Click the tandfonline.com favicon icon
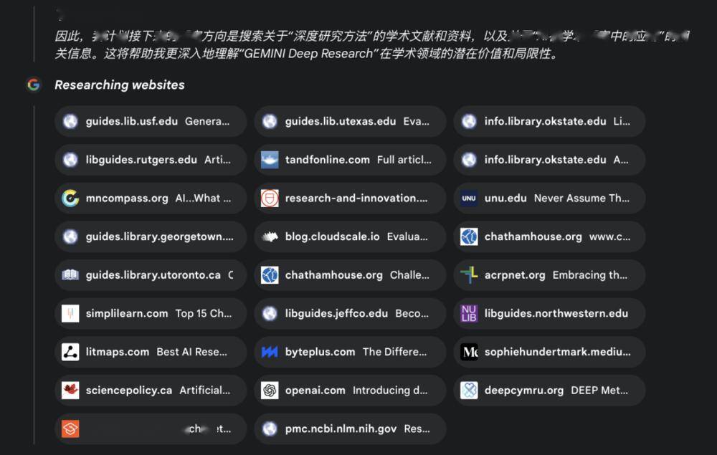Image resolution: width=717 pixels, height=455 pixels. click(270, 160)
